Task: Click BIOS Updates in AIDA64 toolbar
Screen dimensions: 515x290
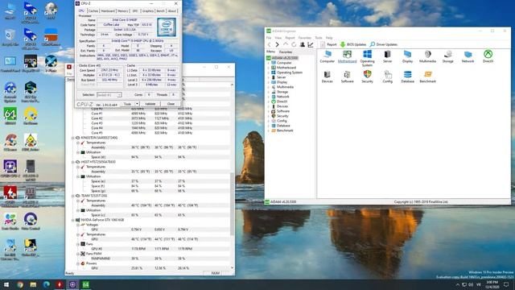Action: (x=353, y=44)
